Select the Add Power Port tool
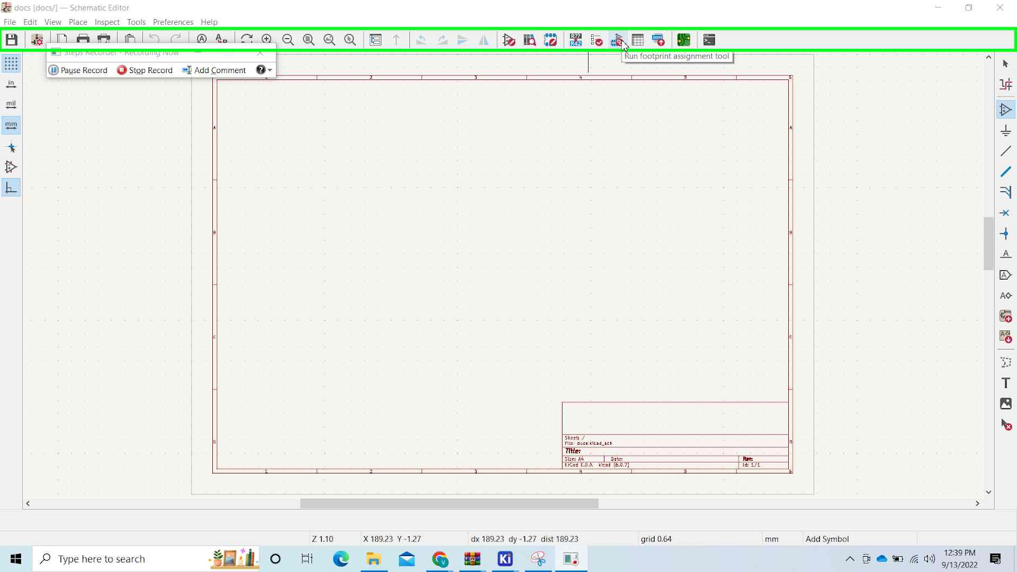The image size is (1017, 572). (x=1006, y=131)
